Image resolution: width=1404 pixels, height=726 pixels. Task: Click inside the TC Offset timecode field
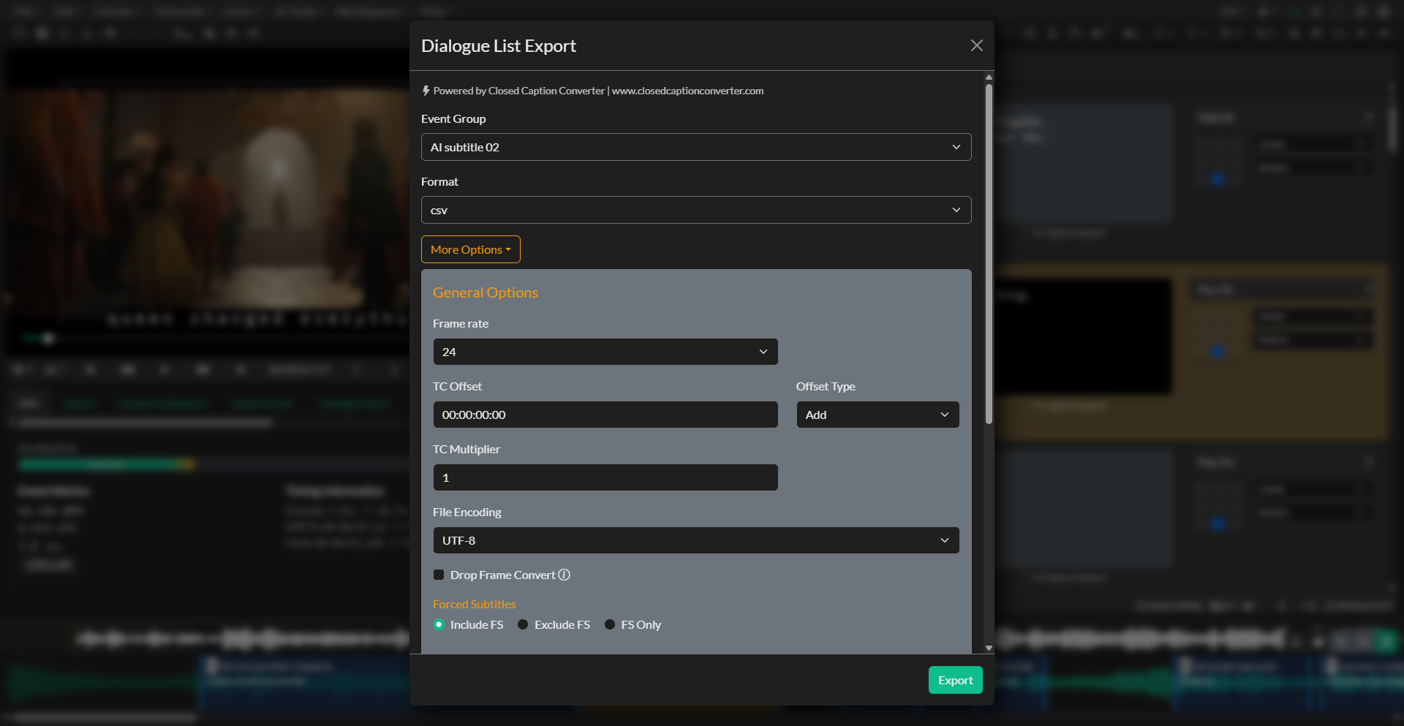(605, 415)
